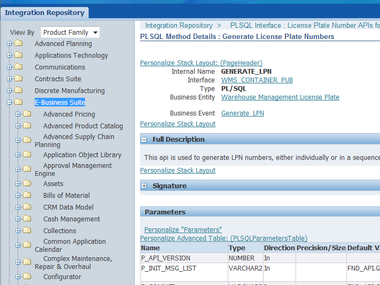Open the Generate_LPN business event link

[x=243, y=113]
